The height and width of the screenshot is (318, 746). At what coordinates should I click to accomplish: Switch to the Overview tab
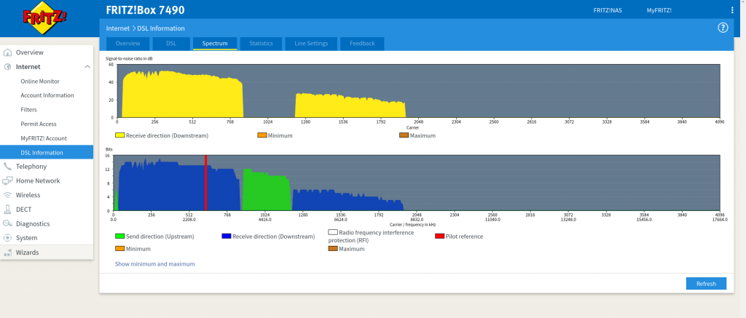(x=127, y=43)
